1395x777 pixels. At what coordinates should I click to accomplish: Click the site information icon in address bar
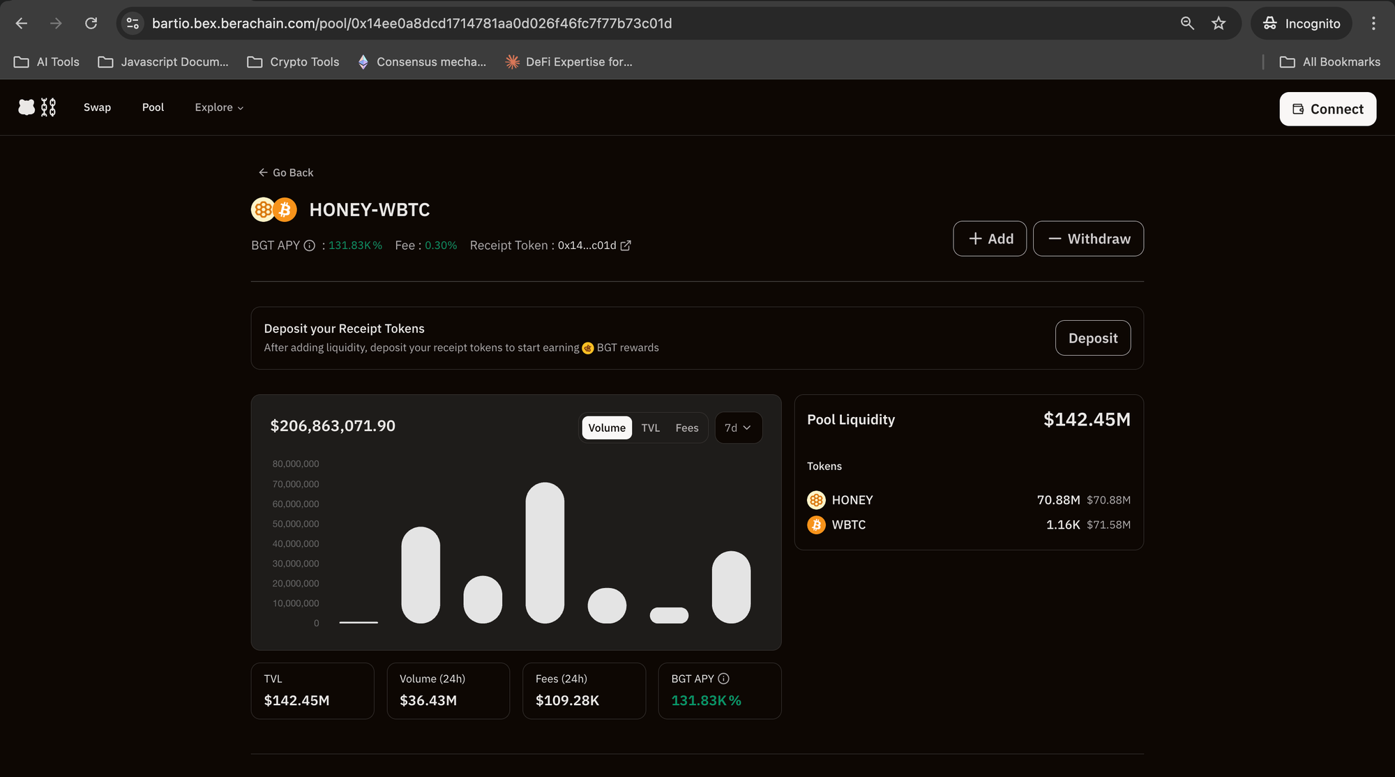(133, 24)
